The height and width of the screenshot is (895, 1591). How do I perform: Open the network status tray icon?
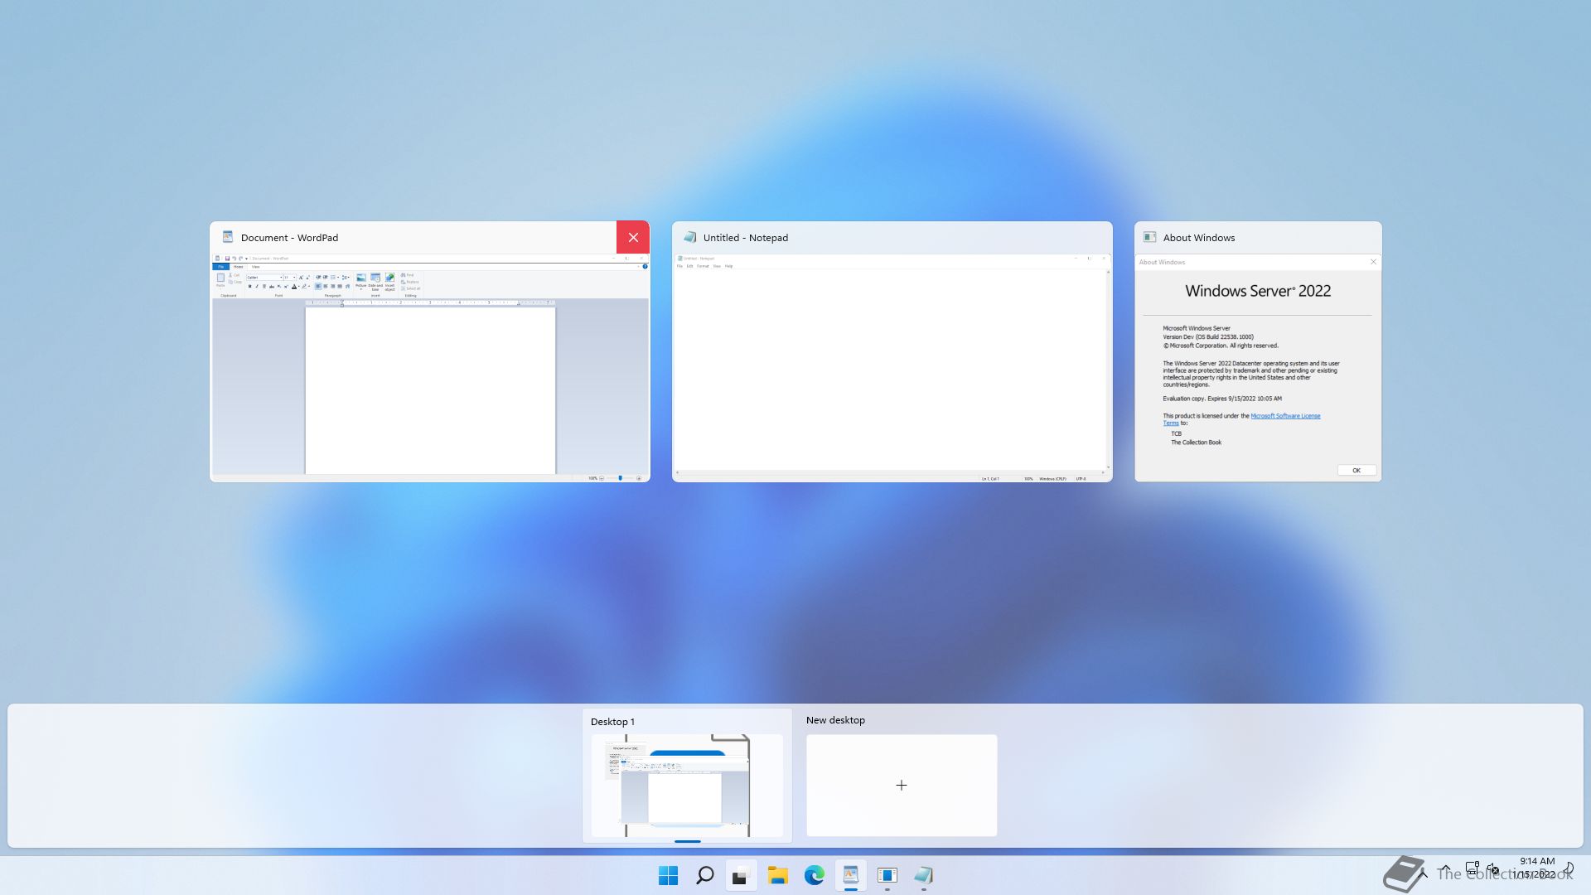tap(1472, 869)
